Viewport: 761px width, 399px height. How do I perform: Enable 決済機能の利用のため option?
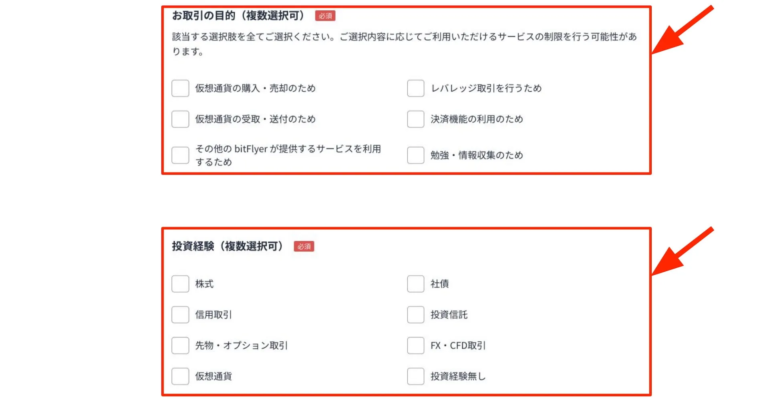415,118
